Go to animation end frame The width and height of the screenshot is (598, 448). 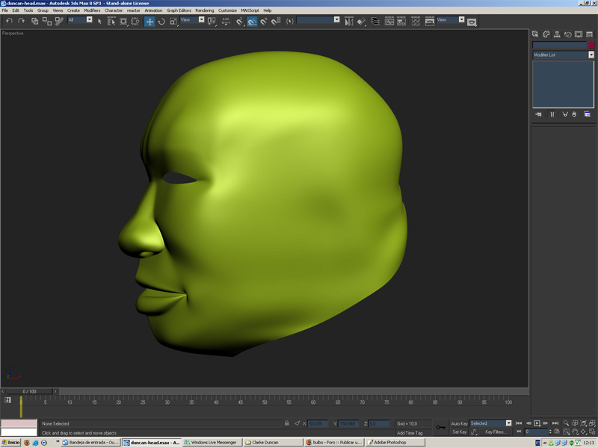pyautogui.click(x=555, y=423)
